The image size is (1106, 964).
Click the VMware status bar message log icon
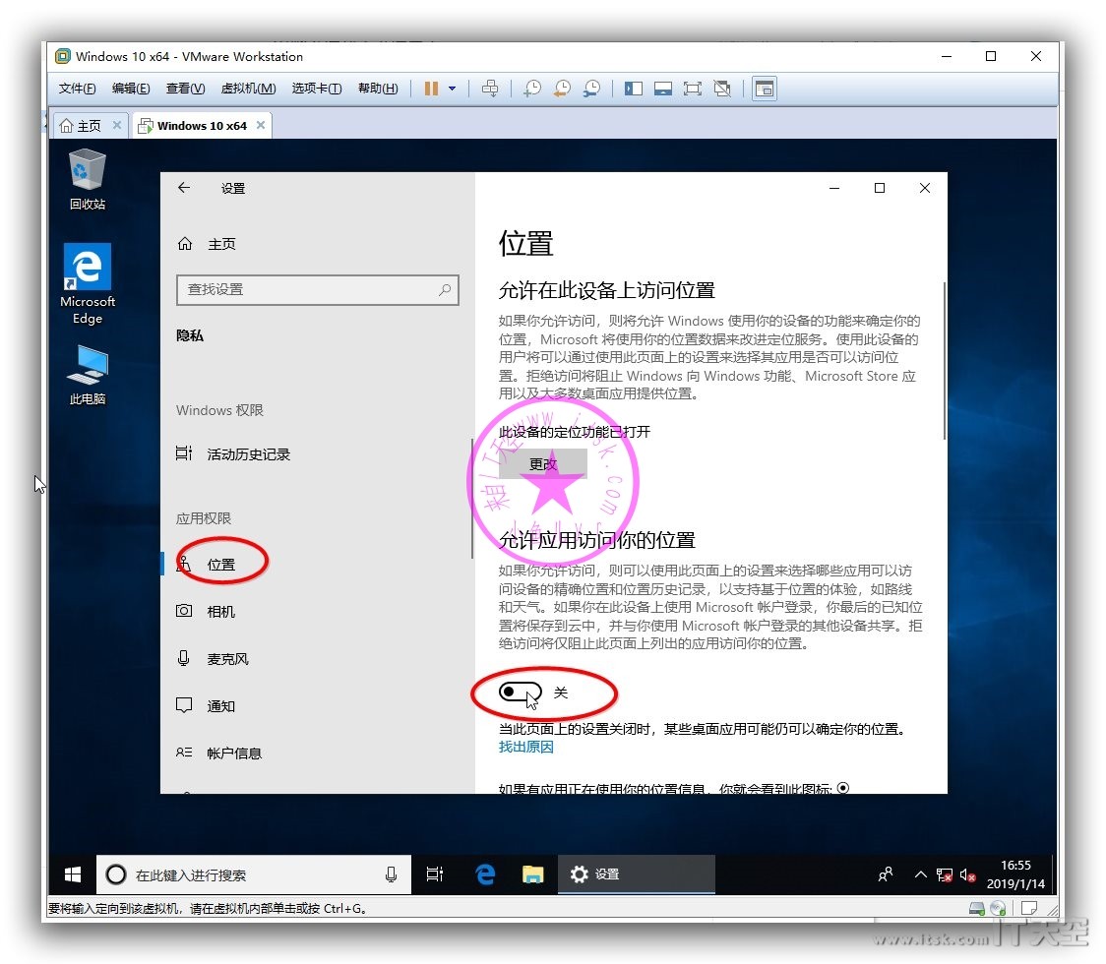click(x=1029, y=908)
